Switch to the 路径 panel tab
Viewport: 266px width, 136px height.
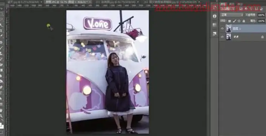240,4
